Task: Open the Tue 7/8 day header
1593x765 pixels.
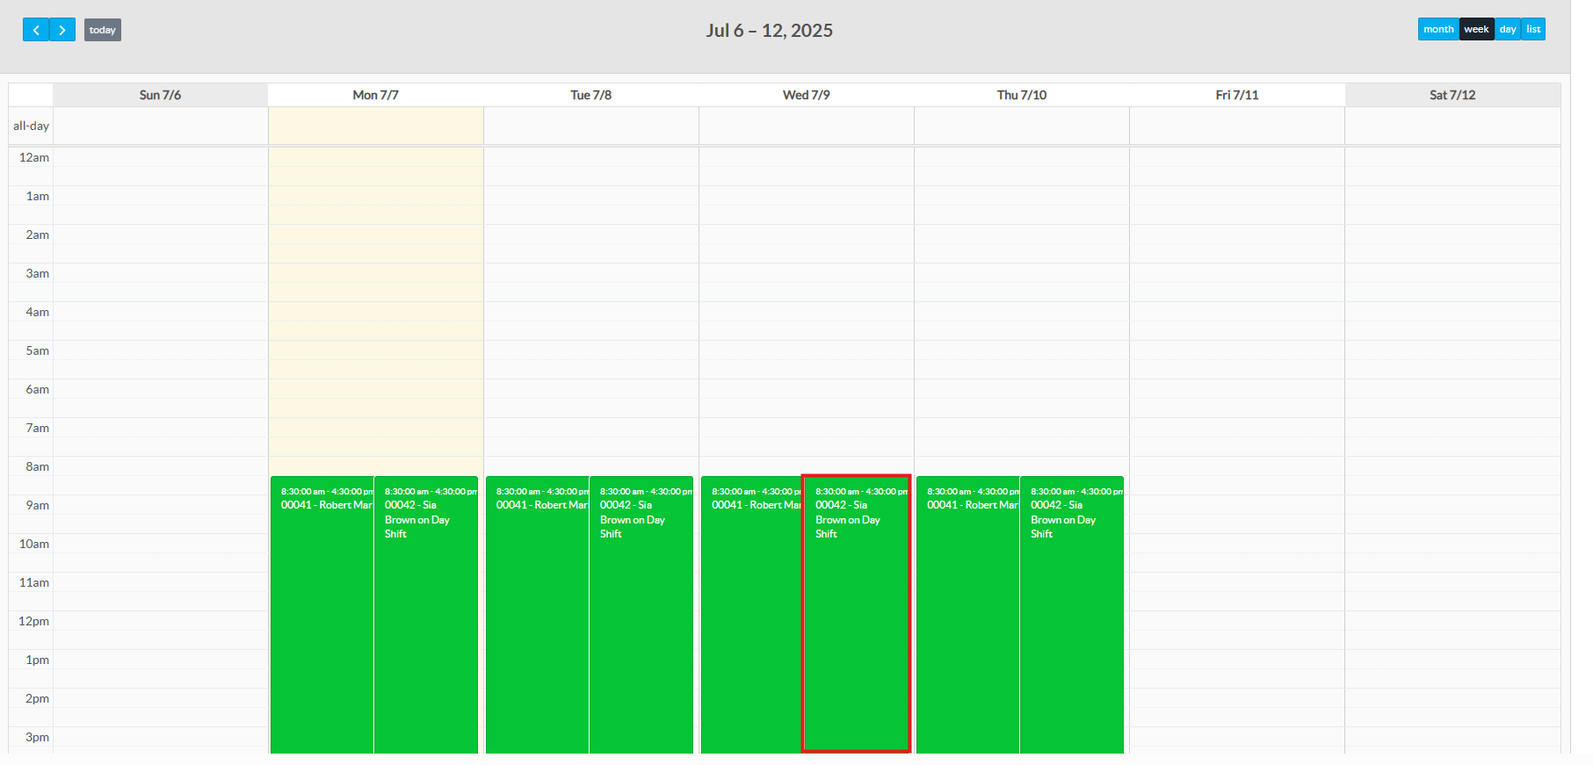Action: 590,95
